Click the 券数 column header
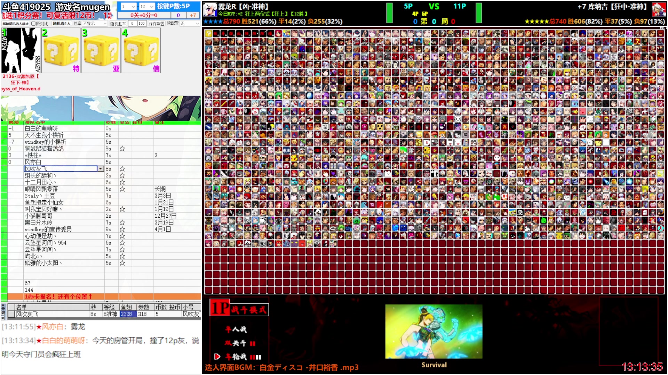The image size is (668, 375). point(145,307)
